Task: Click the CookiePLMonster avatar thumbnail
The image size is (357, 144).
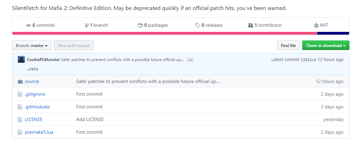Action: (x=21, y=59)
